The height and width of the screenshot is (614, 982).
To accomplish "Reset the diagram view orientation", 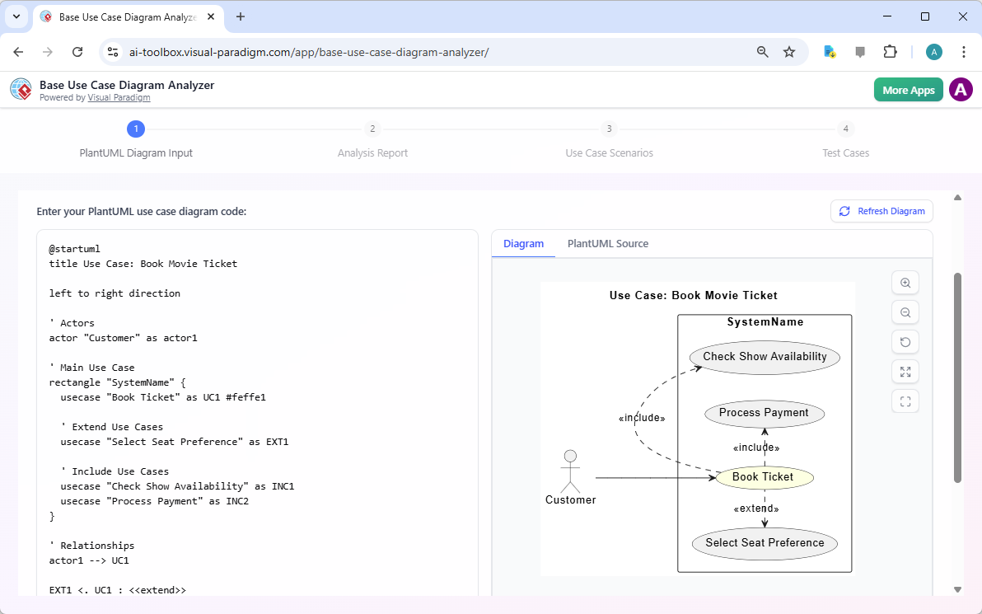I will pos(905,341).
